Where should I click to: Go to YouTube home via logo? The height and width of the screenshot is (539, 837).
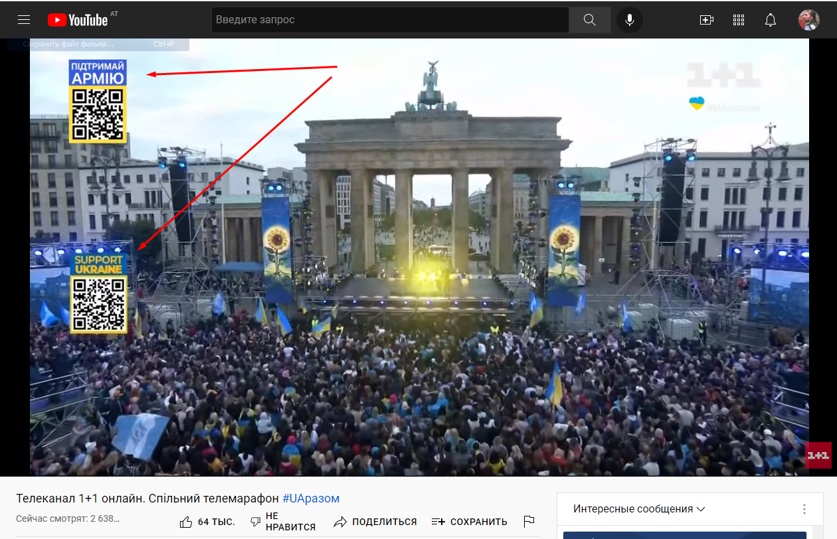pyautogui.click(x=78, y=20)
